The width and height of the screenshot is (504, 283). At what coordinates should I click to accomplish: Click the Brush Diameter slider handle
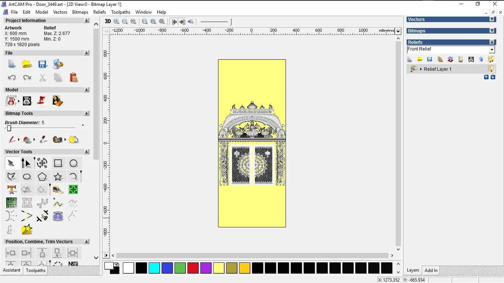(9, 128)
